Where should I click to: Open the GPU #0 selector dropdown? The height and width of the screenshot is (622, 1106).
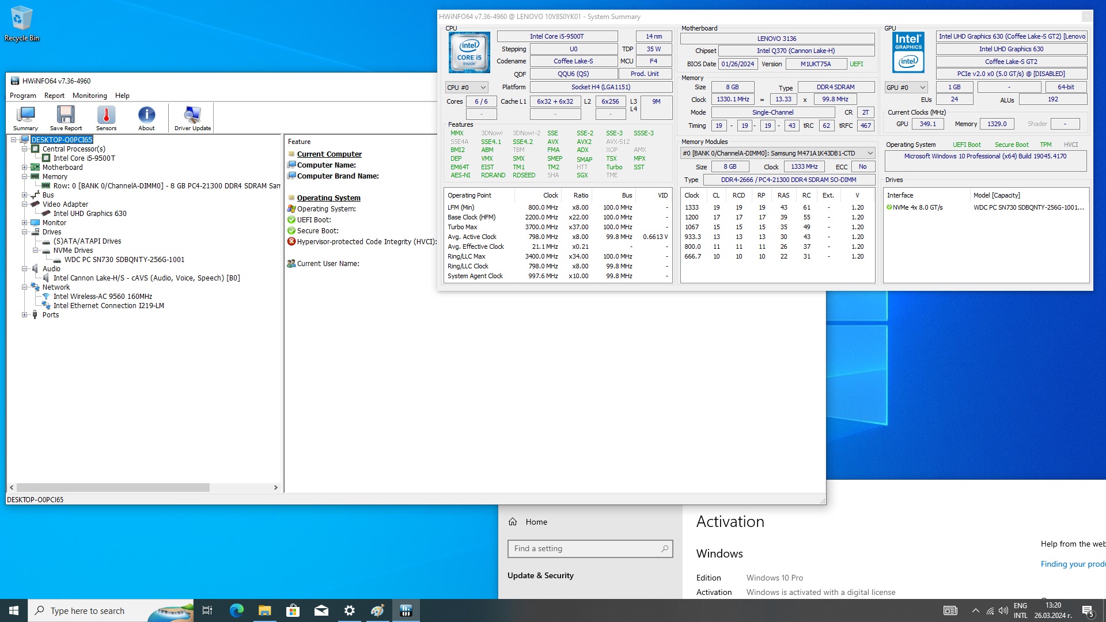pos(906,88)
